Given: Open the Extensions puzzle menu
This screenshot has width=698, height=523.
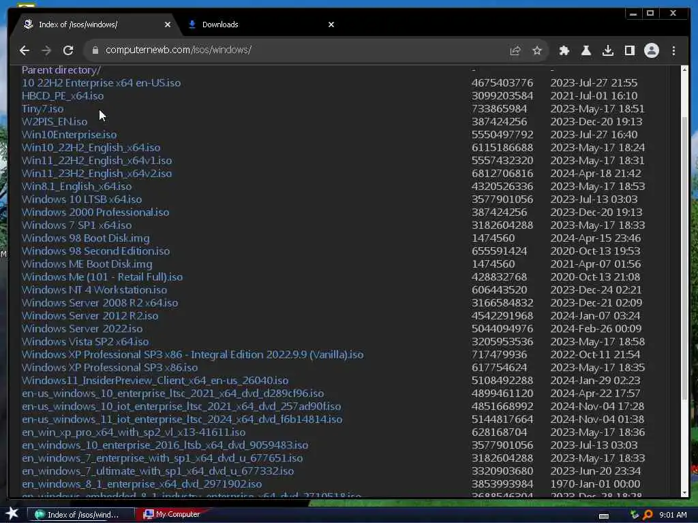Looking at the screenshot, I should coord(564,50).
